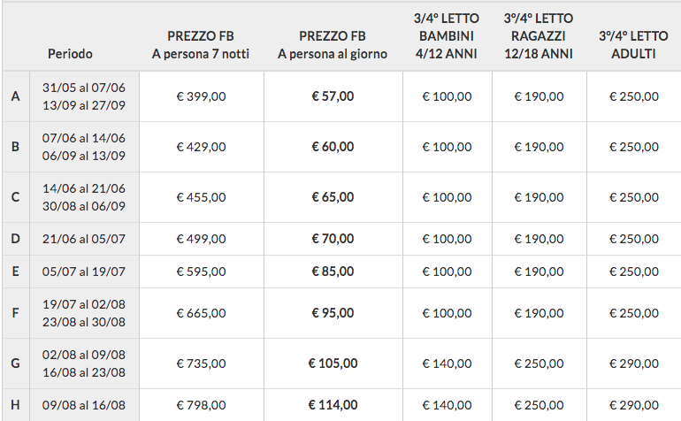Click the Periodo column header
This screenshot has height=421, width=681.
click(70, 54)
